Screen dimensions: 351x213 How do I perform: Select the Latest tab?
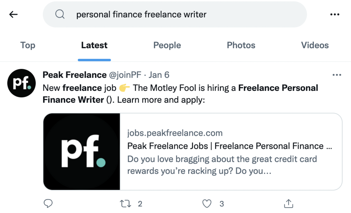(94, 45)
